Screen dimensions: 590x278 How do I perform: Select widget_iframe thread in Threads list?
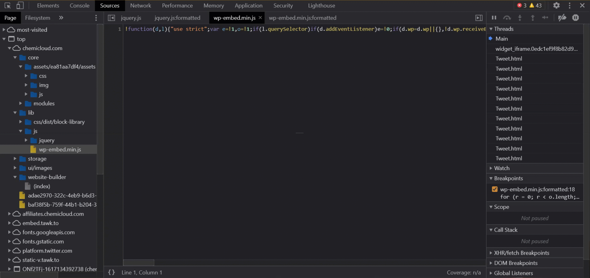tap(536, 49)
